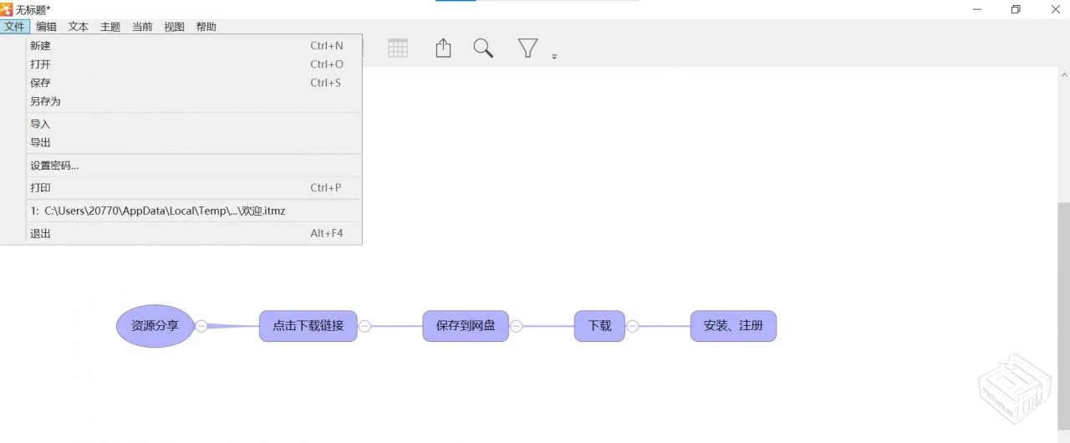Choose 新建 from the File menu
This screenshot has height=443, width=1070.
coord(41,46)
